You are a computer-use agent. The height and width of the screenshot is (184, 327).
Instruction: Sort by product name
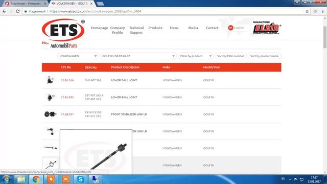tap(265, 56)
